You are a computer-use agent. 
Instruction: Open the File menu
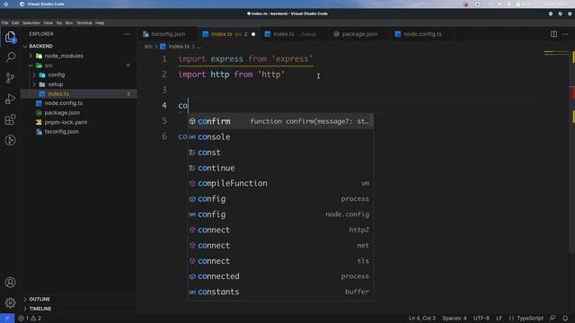[4, 22]
